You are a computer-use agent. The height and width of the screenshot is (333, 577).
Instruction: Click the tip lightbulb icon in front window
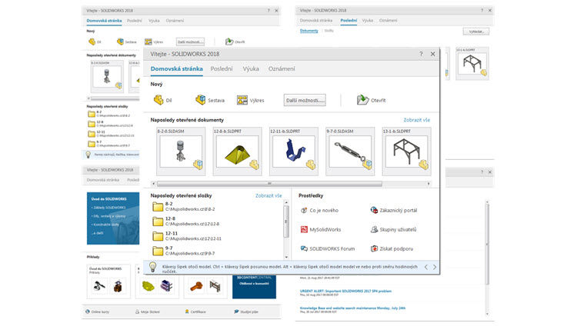[x=153, y=267]
